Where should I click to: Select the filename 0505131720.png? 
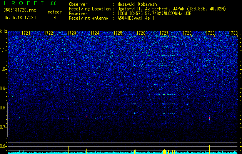tap(20, 10)
